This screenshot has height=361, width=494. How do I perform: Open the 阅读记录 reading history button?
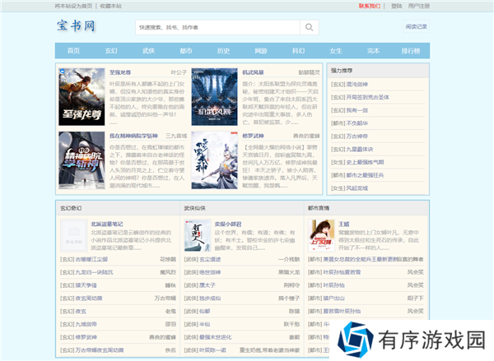tap(416, 27)
